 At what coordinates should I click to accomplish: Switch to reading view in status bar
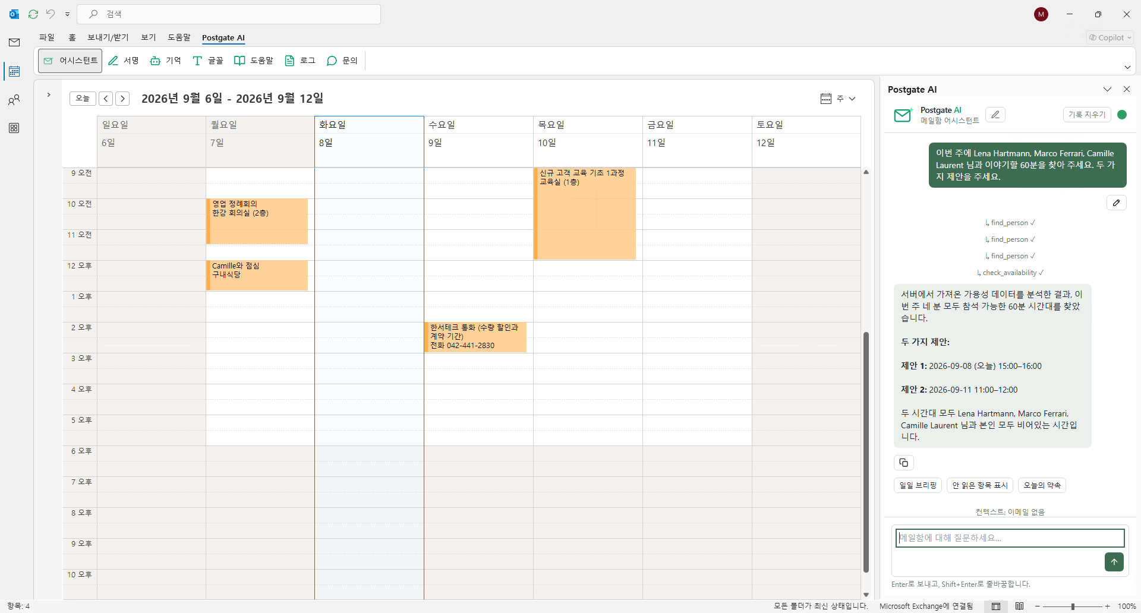point(1020,606)
